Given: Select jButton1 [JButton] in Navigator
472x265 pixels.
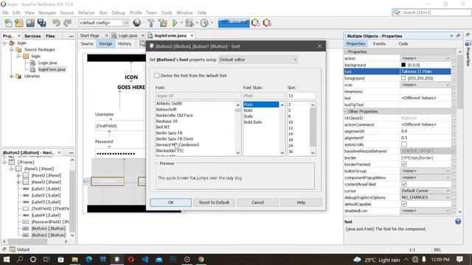Looking at the screenshot, I should 48,228.
